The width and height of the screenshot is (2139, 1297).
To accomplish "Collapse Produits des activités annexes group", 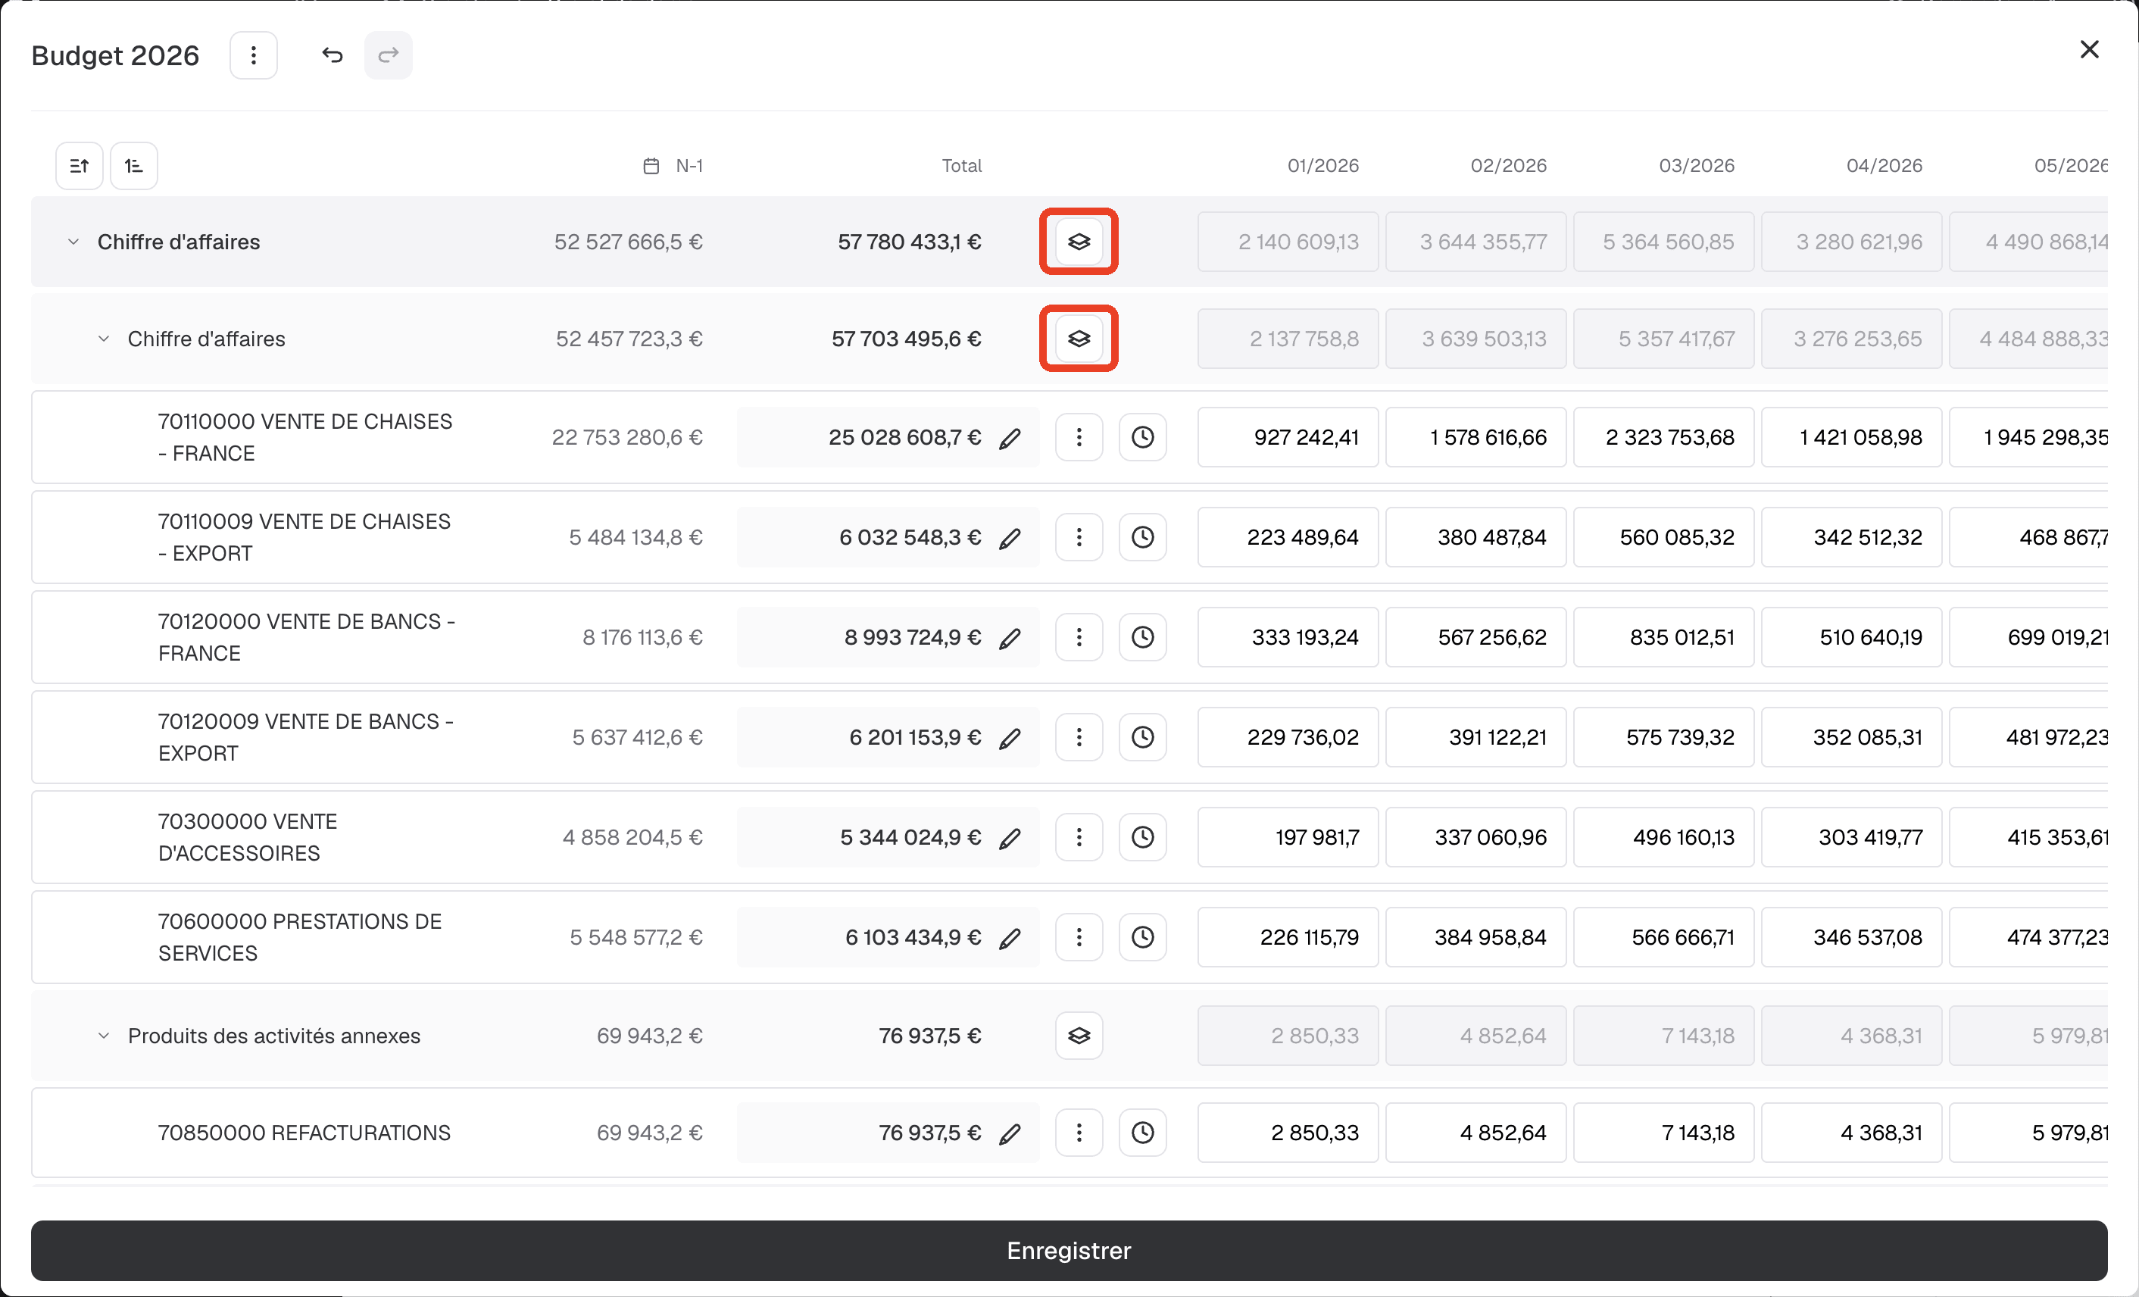I will point(103,1036).
